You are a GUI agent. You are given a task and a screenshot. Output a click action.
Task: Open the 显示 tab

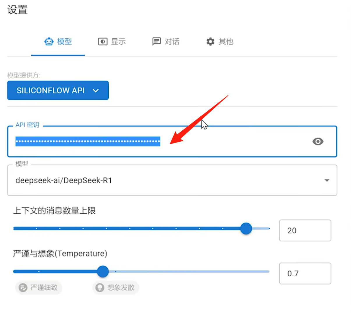tap(112, 42)
